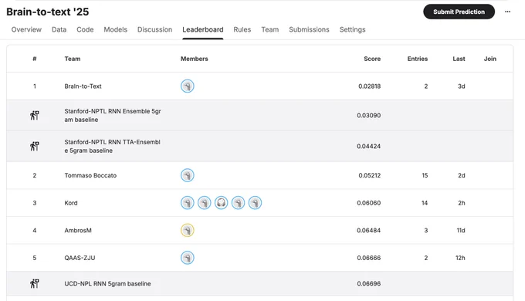The image size is (525, 301).
Task: Open Kord's headphone-style third member avatar
Action: click(x=222, y=202)
